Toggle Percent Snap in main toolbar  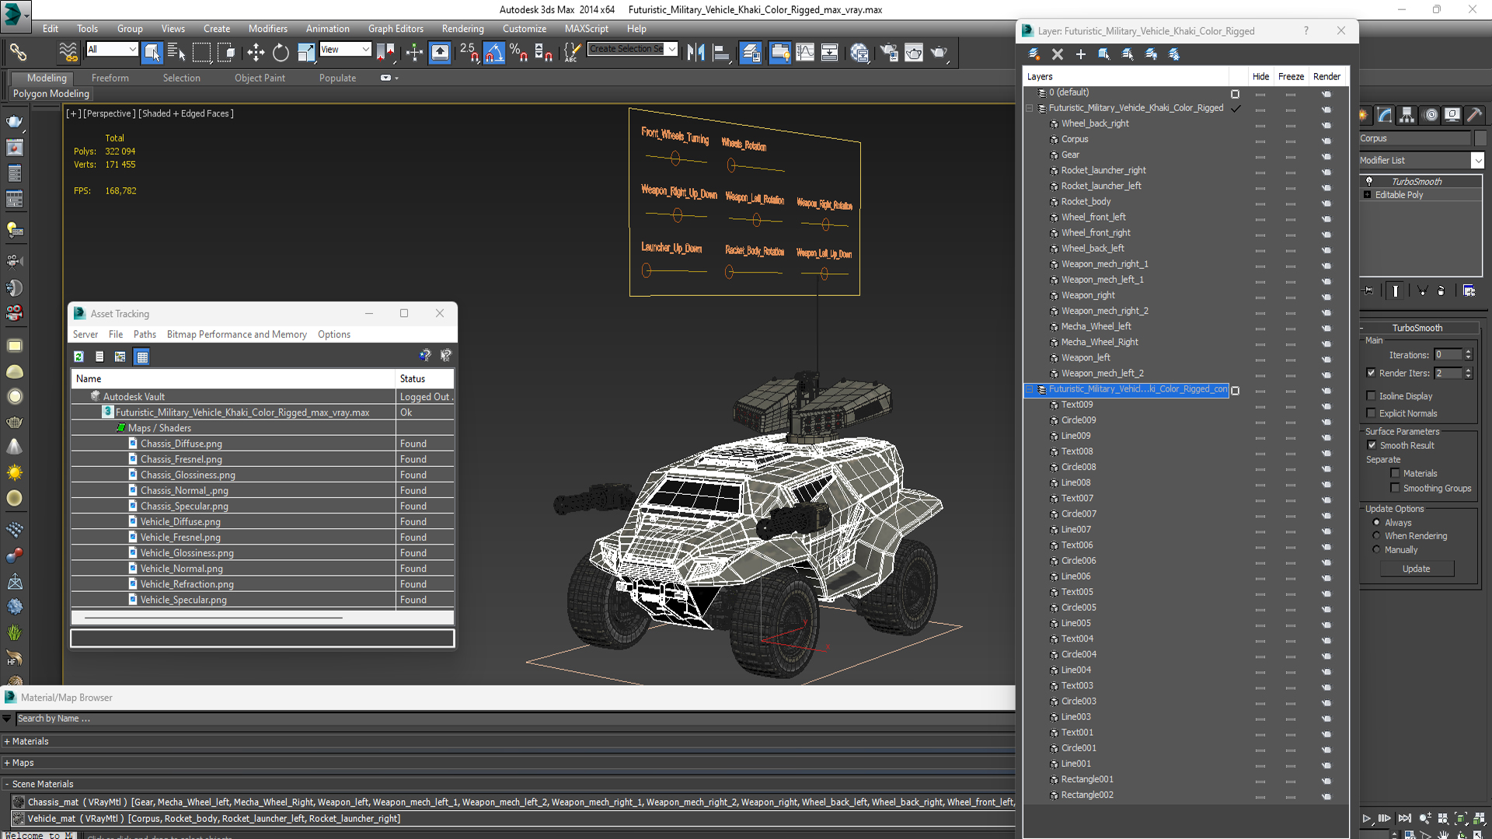[x=518, y=52]
